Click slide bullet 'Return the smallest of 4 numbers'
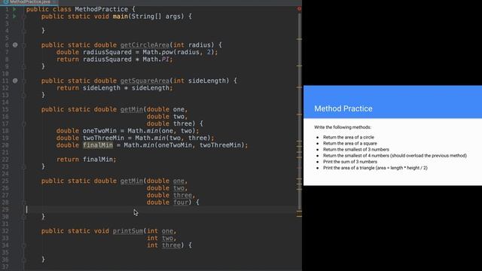The image size is (482, 271). [395, 156]
